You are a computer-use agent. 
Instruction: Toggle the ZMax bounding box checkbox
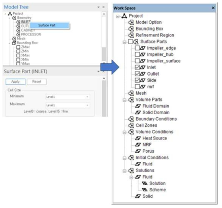(x=18, y=47)
